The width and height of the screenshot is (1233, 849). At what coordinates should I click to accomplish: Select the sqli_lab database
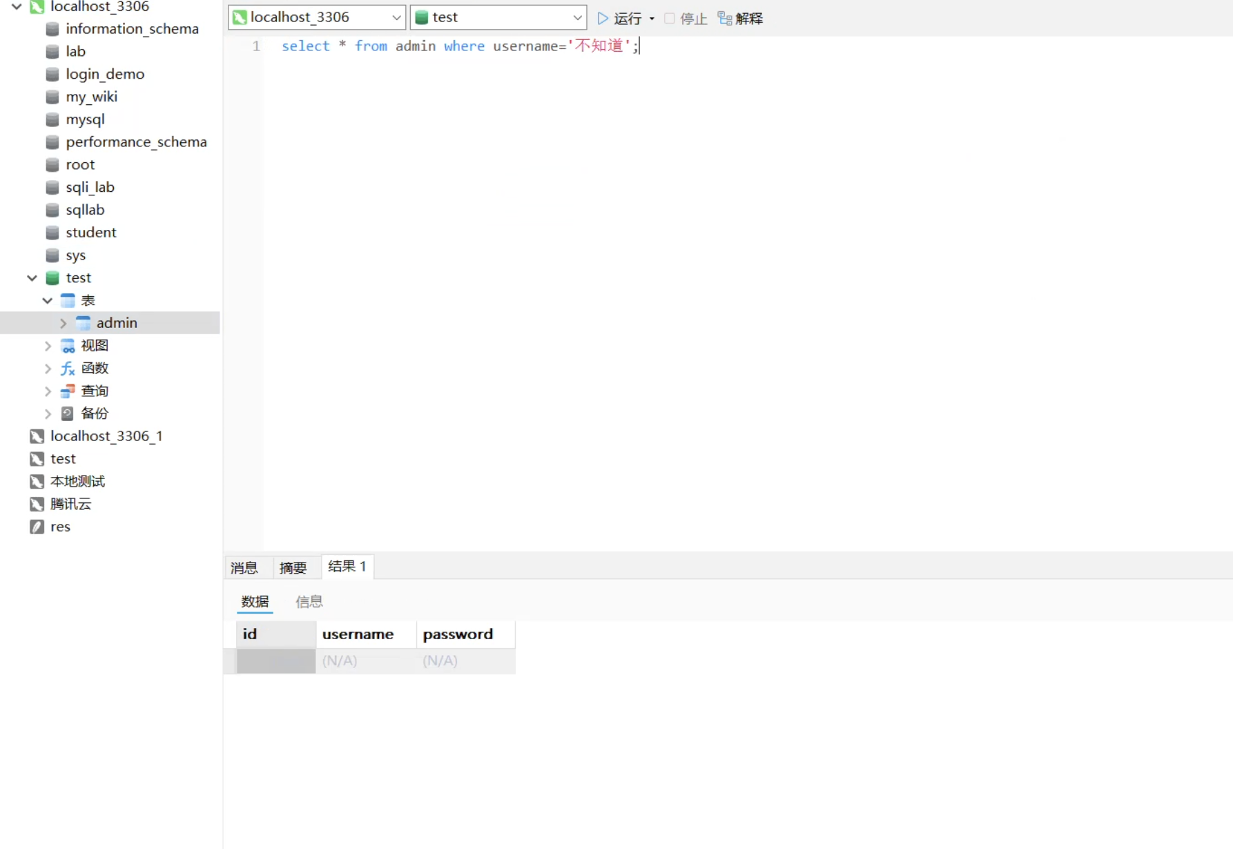(x=90, y=187)
